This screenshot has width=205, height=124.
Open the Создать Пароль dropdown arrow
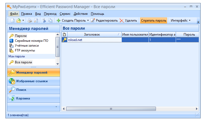tap(88, 20)
